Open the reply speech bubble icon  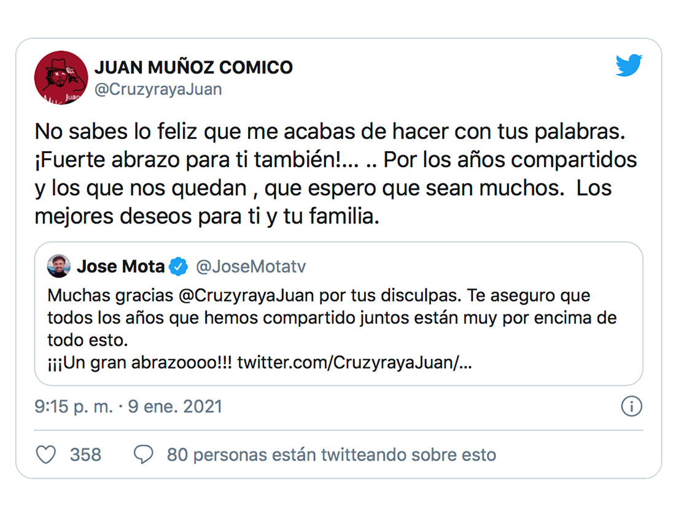pos(143,455)
